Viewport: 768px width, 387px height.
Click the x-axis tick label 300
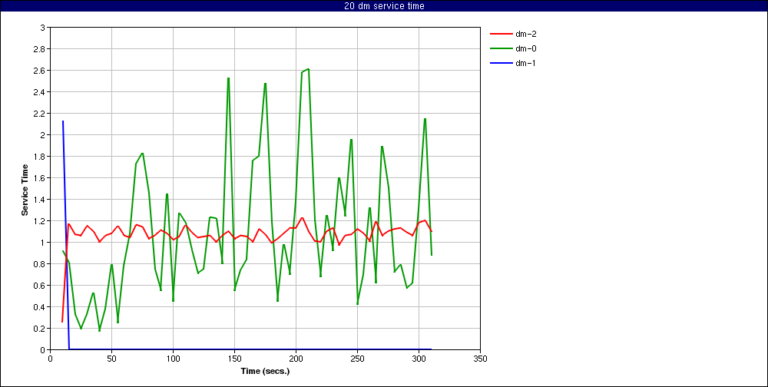[x=419, y=359]
